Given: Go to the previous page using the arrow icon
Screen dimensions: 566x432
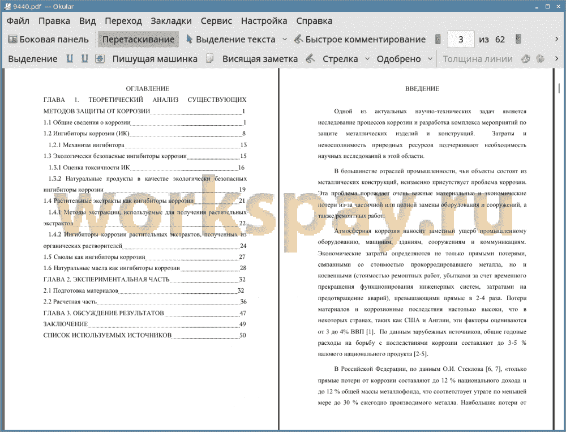Looking at the screenshot, I should (x=438, y=39).
